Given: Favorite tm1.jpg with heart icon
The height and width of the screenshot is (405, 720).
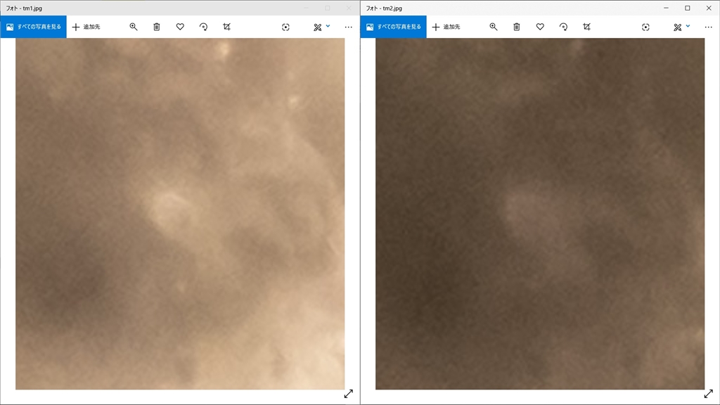Looking at the screenshot, I should pos(180,27).
